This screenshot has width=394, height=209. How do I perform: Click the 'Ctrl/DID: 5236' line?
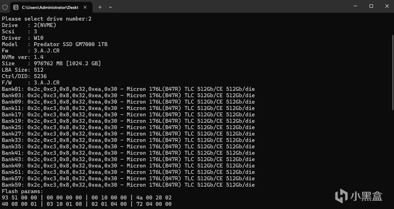(x=24, y=76)
